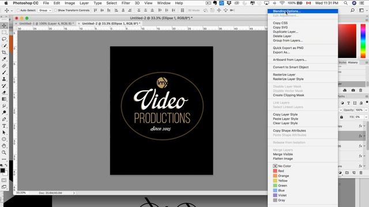
Task: Select the Rectangular Marquee tool
Action: coord(4,32)
